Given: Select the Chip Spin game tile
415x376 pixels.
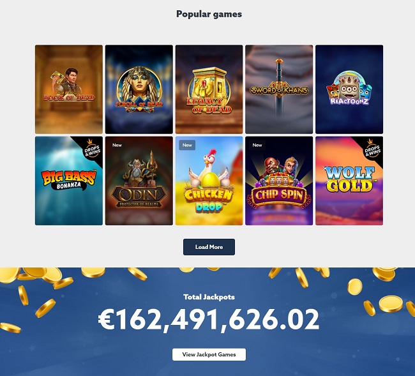Looking at the screenshot, I should click(x=279, y=181).
